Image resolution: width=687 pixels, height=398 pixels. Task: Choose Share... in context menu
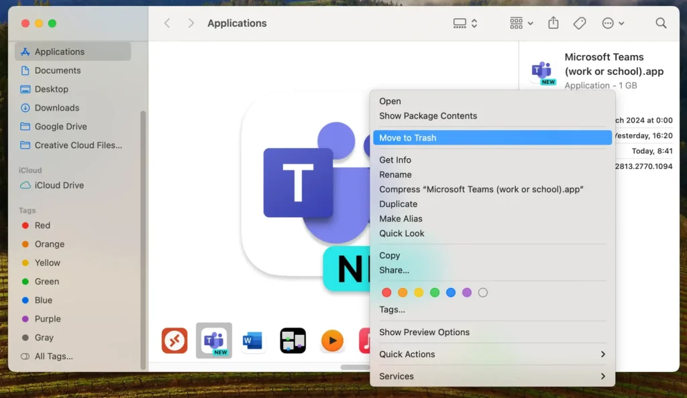[x=492, y=270]
